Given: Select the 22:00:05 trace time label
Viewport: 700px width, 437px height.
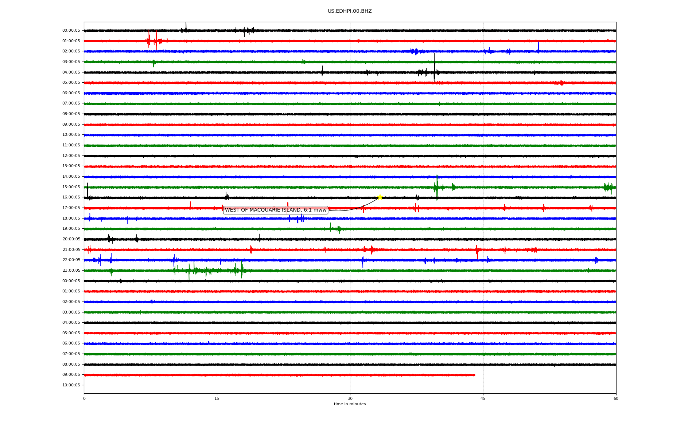Looking at the screenshot, I should click(71, 260).
